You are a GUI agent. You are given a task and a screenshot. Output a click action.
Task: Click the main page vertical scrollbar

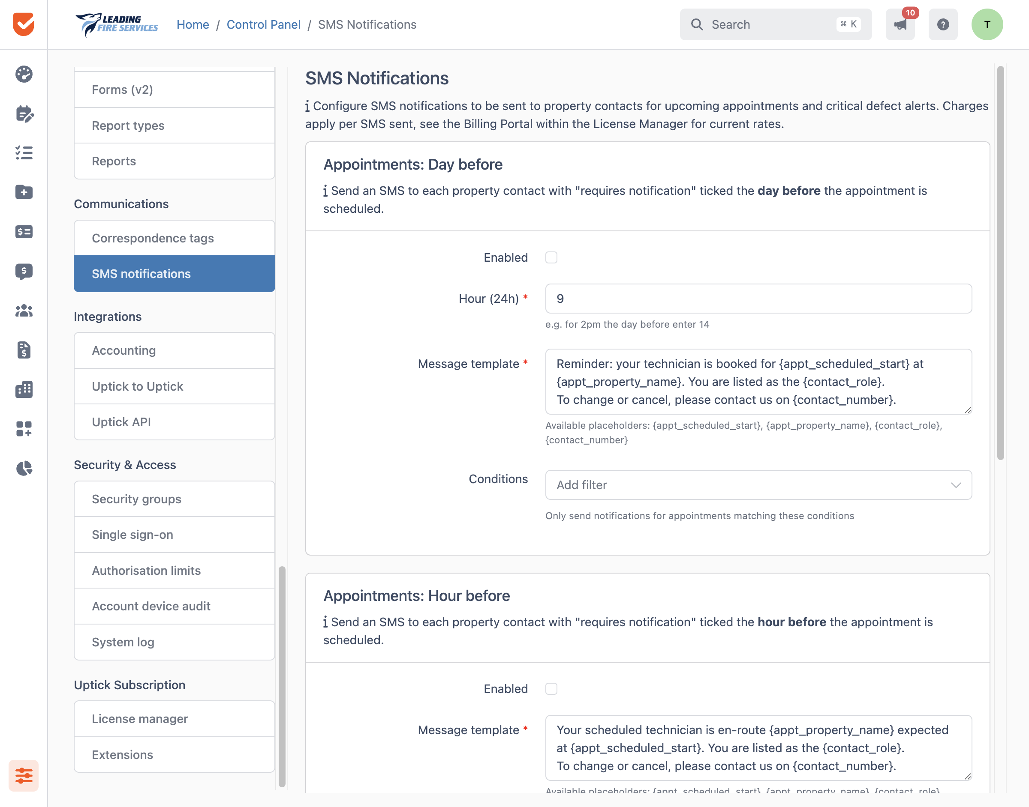click(x=1000, y=263)
